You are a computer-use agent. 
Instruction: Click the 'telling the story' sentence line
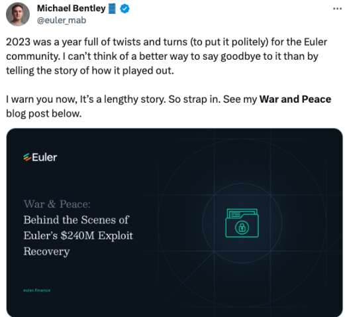pos(90,71)
